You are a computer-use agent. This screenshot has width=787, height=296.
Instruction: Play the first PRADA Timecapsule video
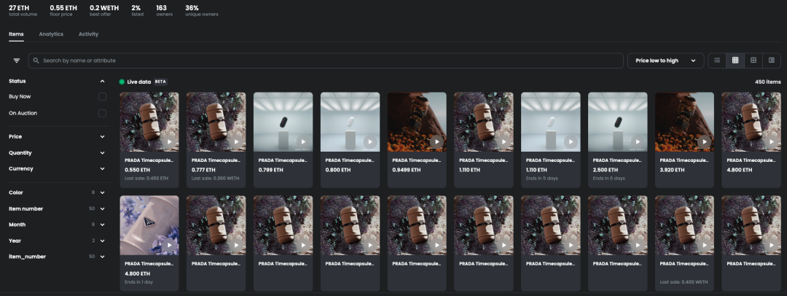pyautogui.click(x=169, y=142)
